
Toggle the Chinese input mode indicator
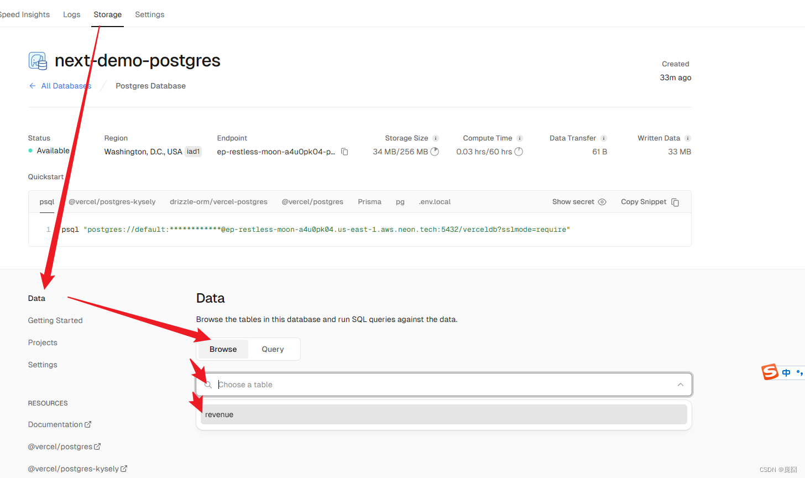786,373
